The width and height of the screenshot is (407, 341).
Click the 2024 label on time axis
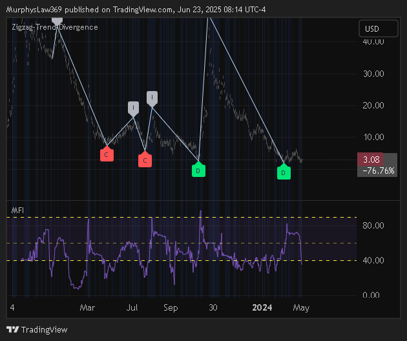pyautogui.click(x=262, y=307)
